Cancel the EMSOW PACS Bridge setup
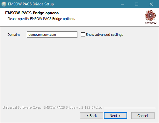The width and height of the screenshot is (159, 123). pos(143,116)
